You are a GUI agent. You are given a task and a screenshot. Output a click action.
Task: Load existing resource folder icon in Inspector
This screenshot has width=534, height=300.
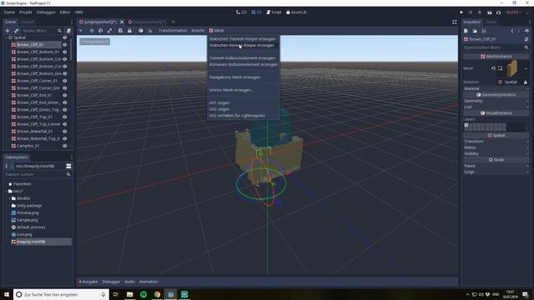(x=475, y=31)
